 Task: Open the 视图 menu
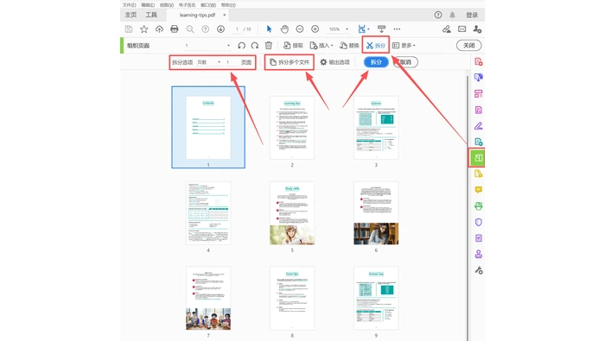167,5
